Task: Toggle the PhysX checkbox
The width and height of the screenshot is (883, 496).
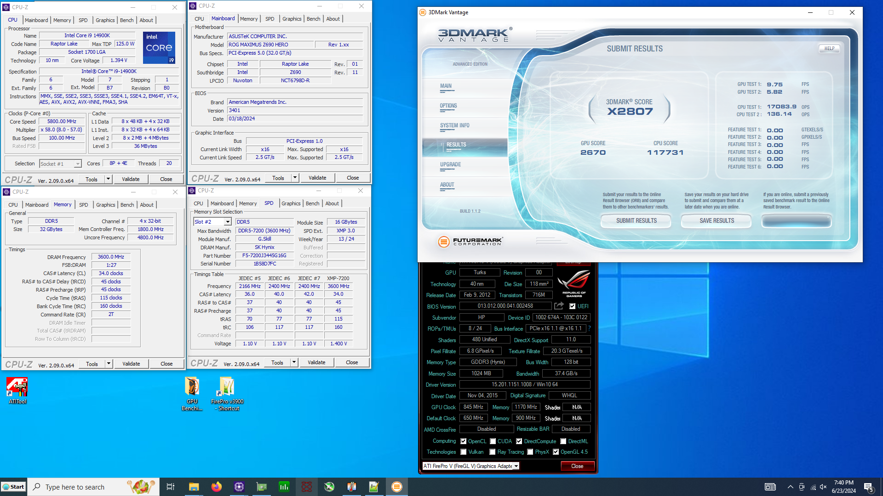Action: pyautogui.click(x=530, y=452)
